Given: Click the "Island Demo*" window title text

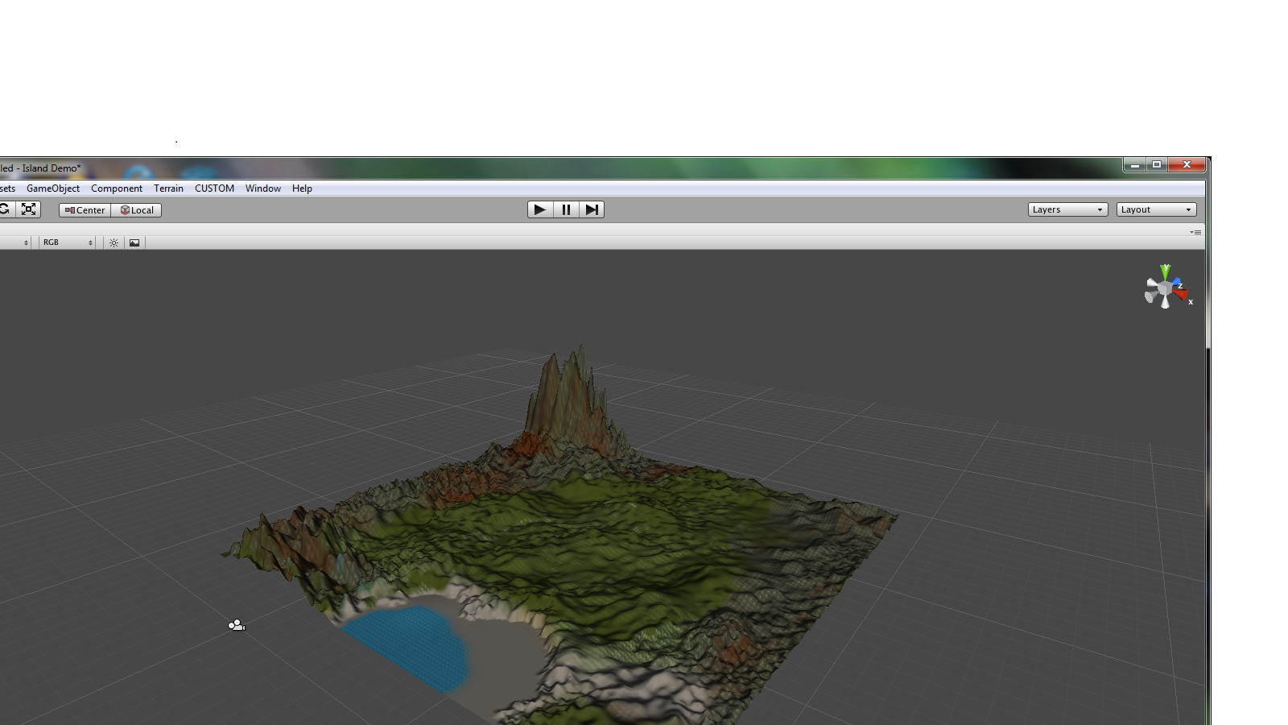Looking at the screenshot, I should (52, 168).
